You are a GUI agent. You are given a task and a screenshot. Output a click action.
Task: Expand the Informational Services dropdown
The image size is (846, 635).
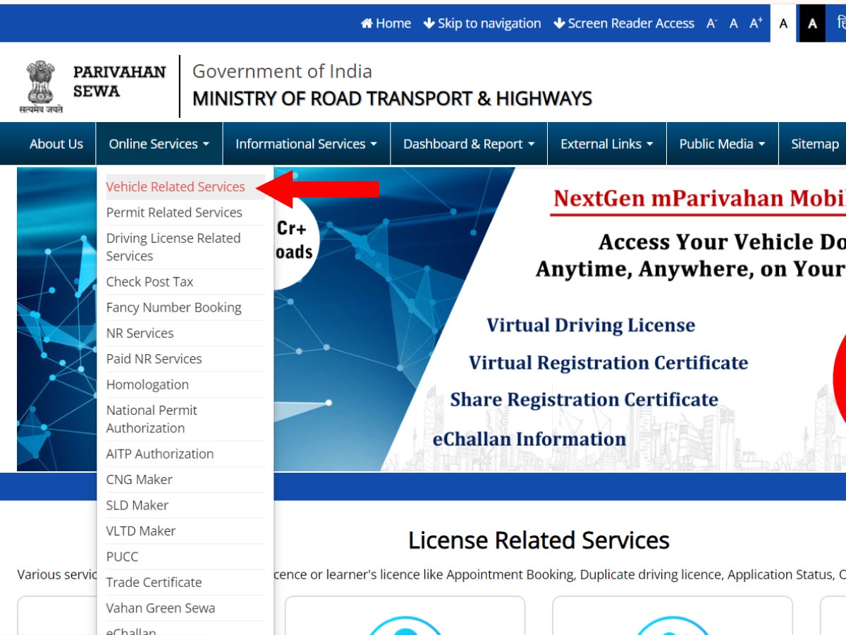click(x=305, y=143)
